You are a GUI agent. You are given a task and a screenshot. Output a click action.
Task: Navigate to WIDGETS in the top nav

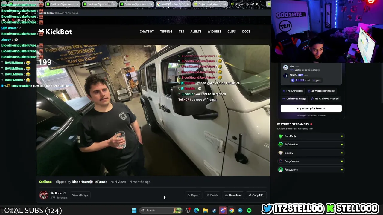click(214, 31)
